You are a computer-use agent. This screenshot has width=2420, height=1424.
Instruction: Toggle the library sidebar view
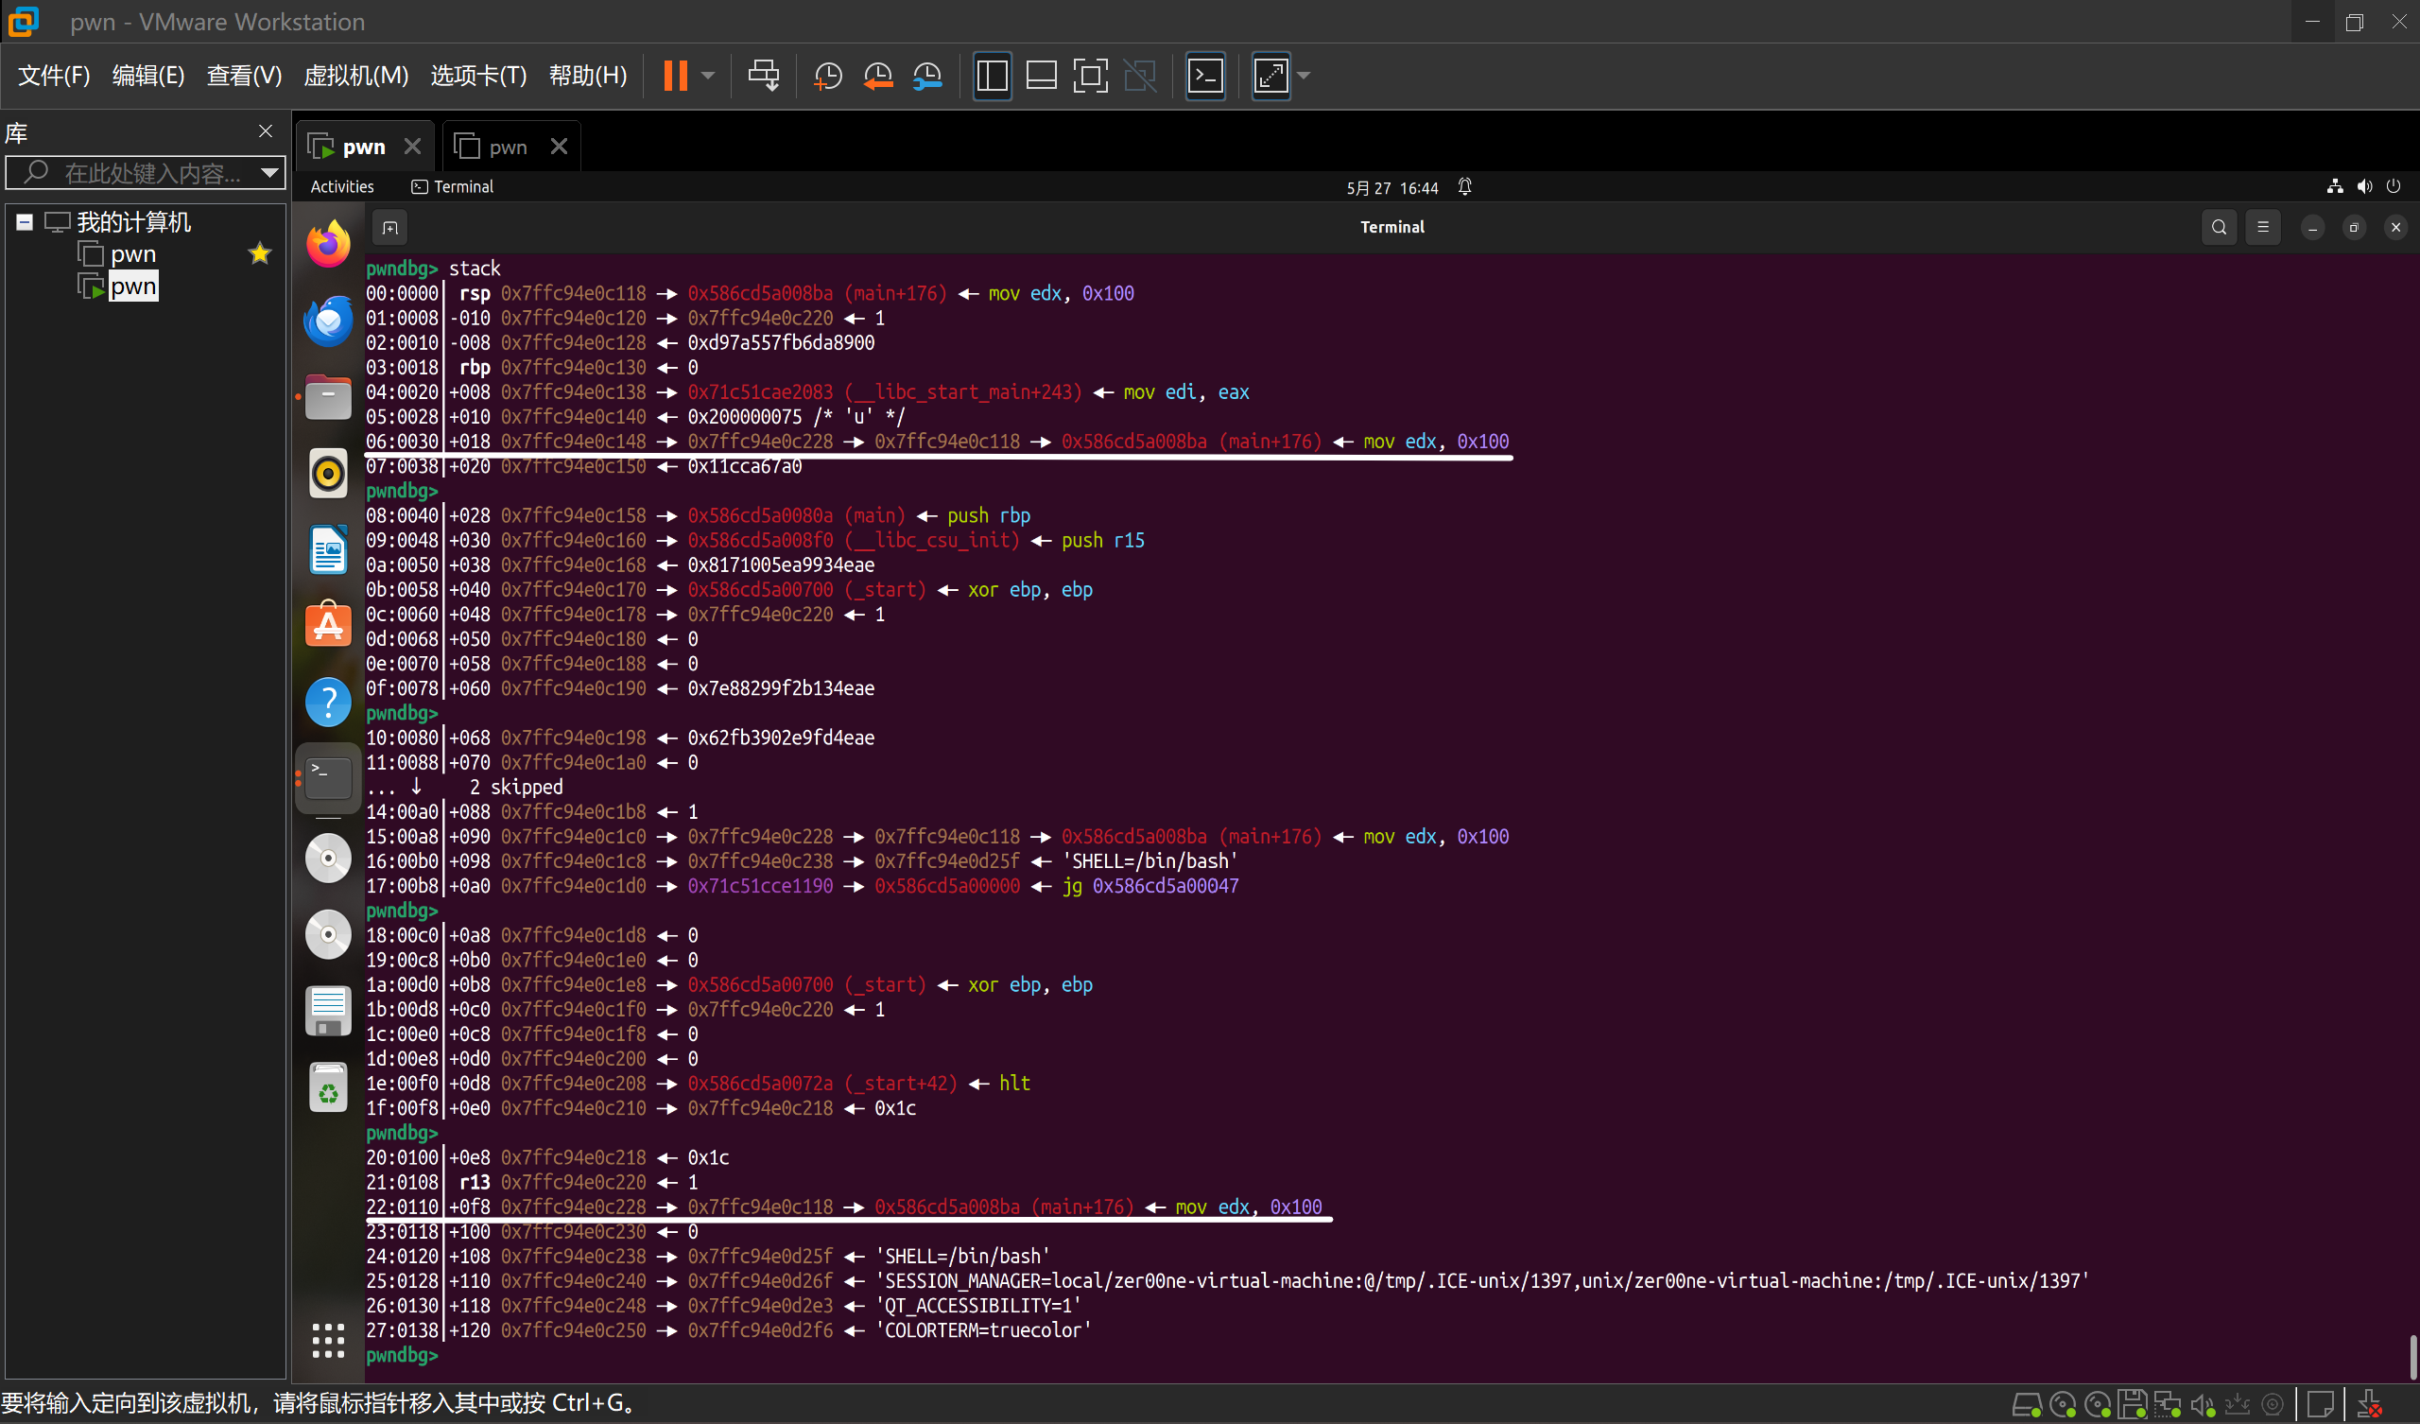pyautogui.click(x=992, y=75)
